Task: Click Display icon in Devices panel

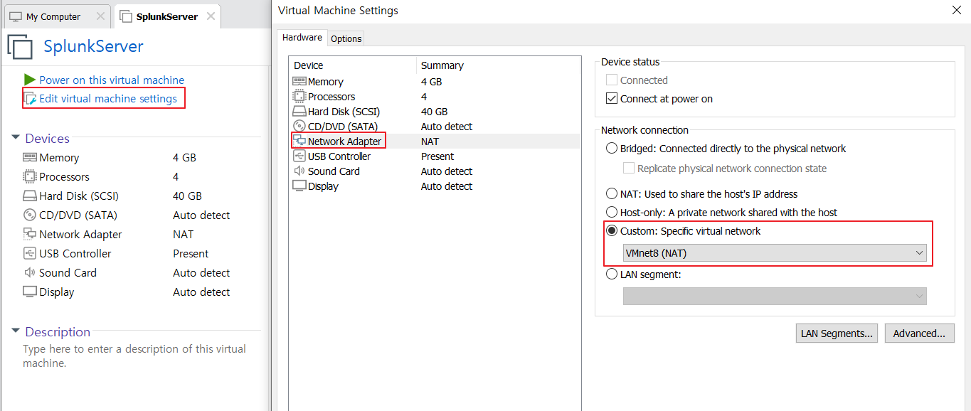Action: (30, 292)
